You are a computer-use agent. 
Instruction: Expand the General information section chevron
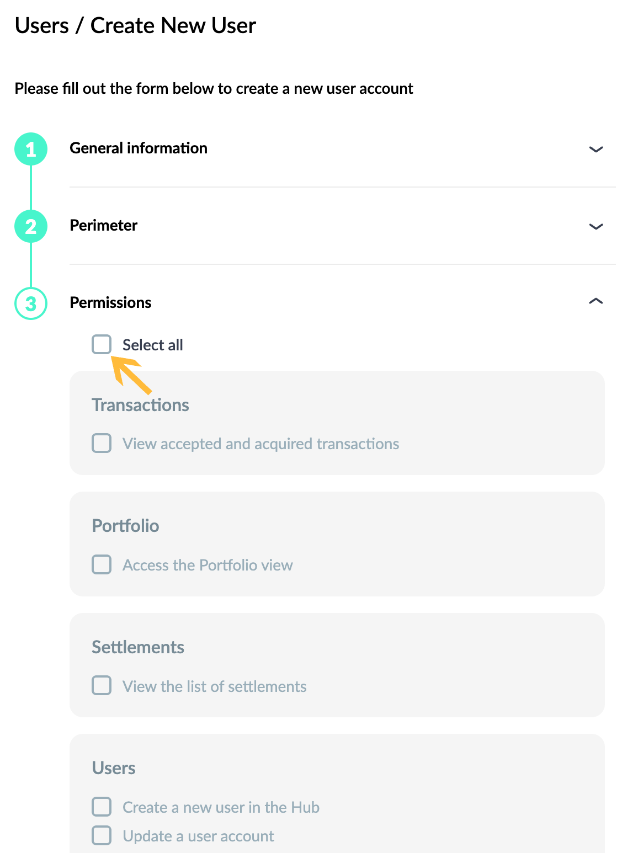click(596, 149)
